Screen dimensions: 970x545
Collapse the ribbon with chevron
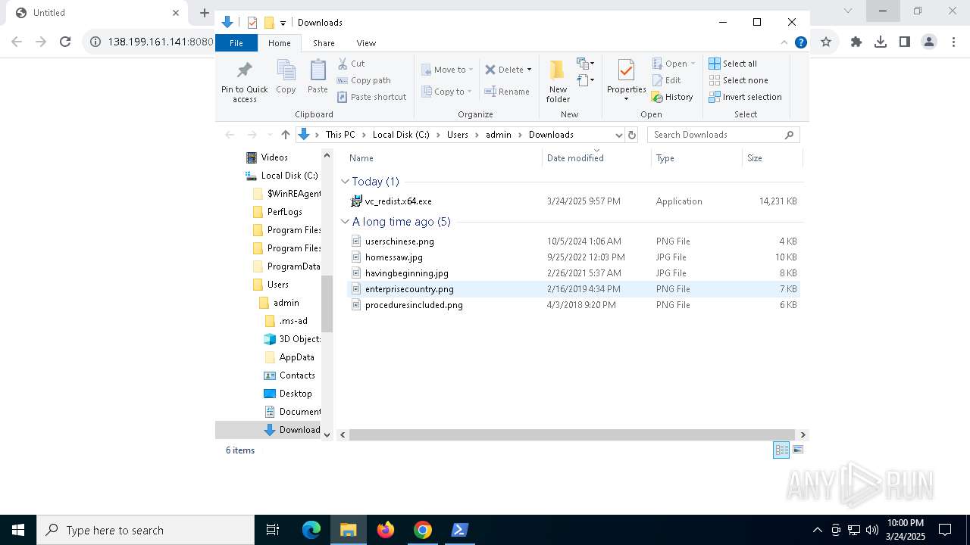[x=784, y=42]
